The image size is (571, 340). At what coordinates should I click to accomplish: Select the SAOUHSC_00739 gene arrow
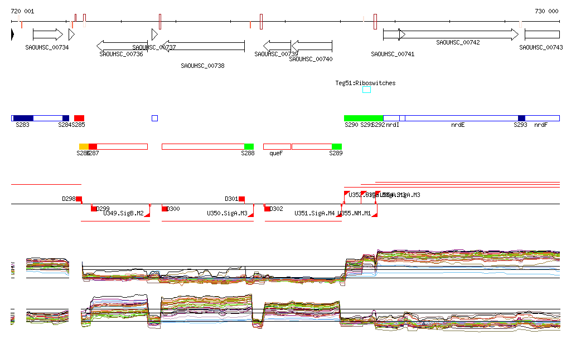[x=277, y=46]
